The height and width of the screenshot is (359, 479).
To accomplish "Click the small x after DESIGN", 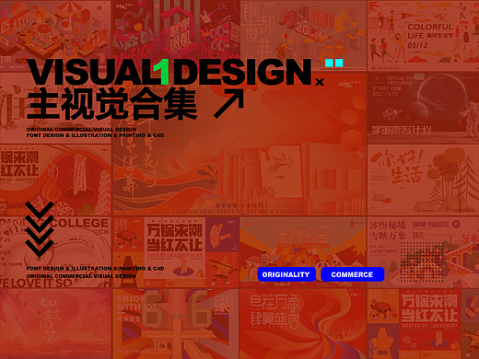I will click(320, 82).
